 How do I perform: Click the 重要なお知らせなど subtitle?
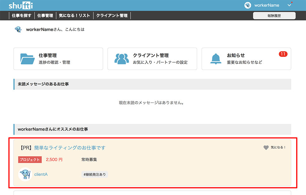[x=244, y=62]
